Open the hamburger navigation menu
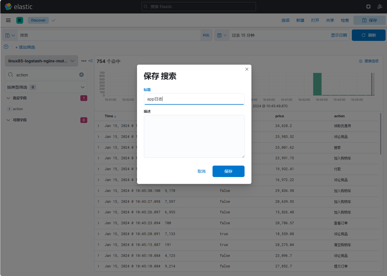387x276 pixels. (x=8, y=20)
